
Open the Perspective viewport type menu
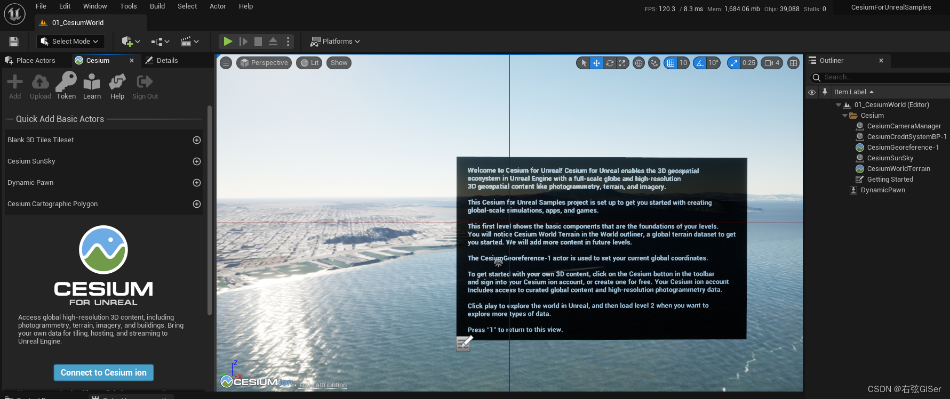[264, 63]
